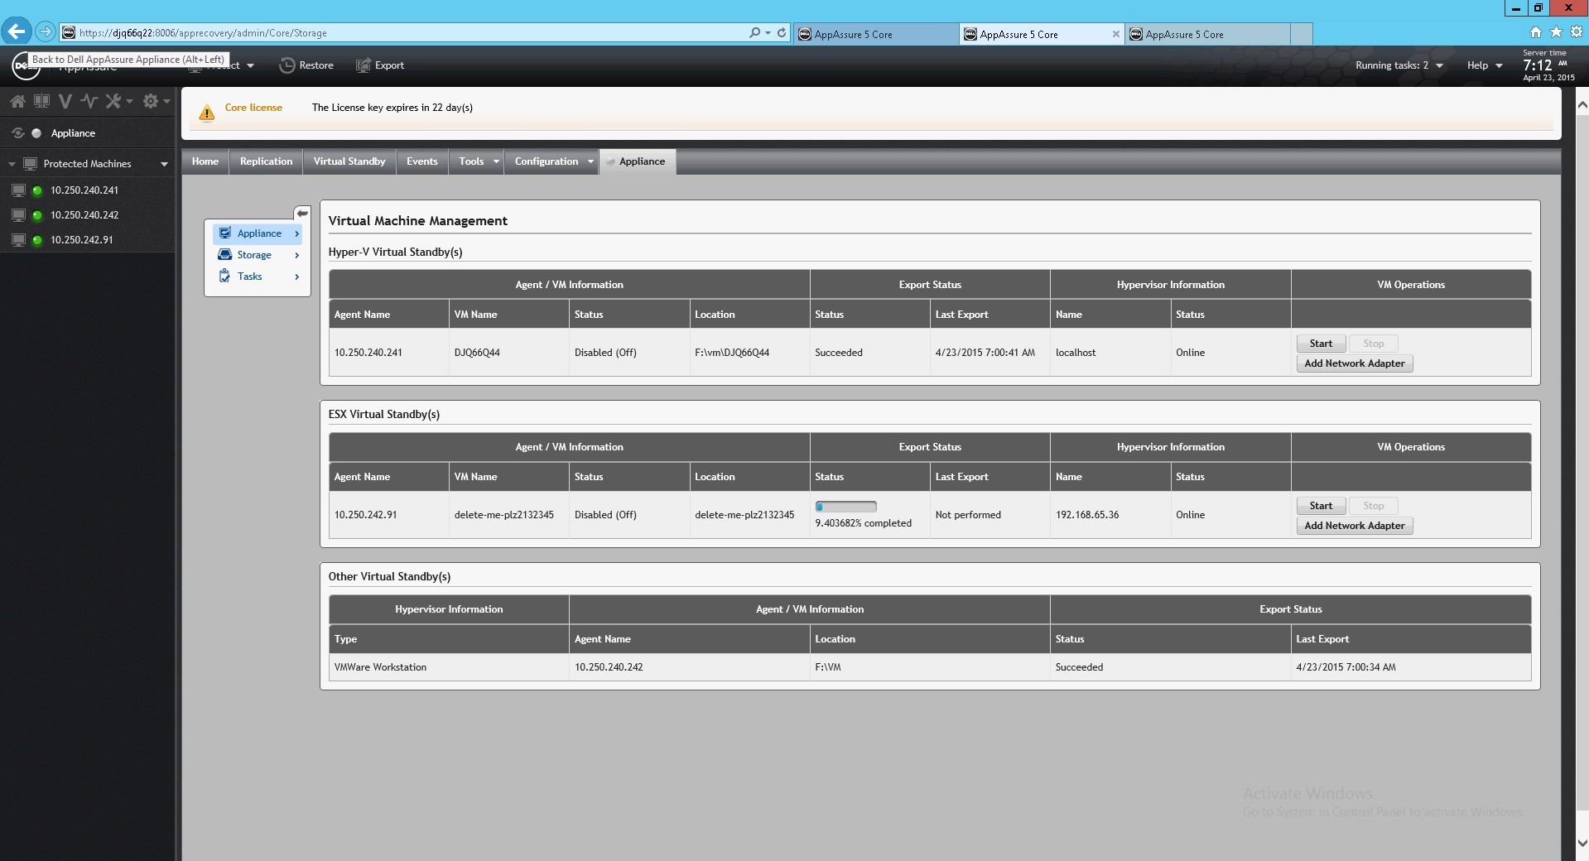Image resolution: width=1589 pixels, height=861 pixels.
Task: Click the Refresh icon in address bar
Action: (781, 33)
